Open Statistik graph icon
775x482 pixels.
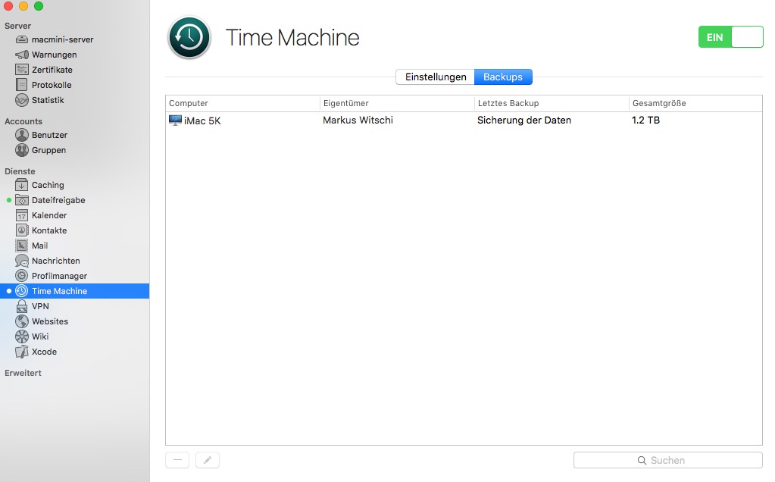tap(22, 100)
